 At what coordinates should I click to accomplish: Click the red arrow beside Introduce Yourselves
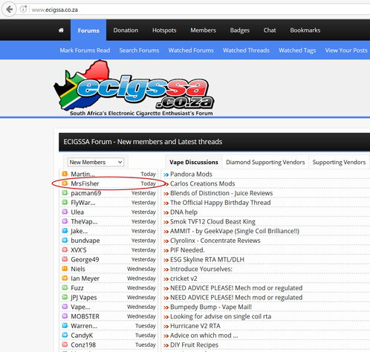(166, 270)
